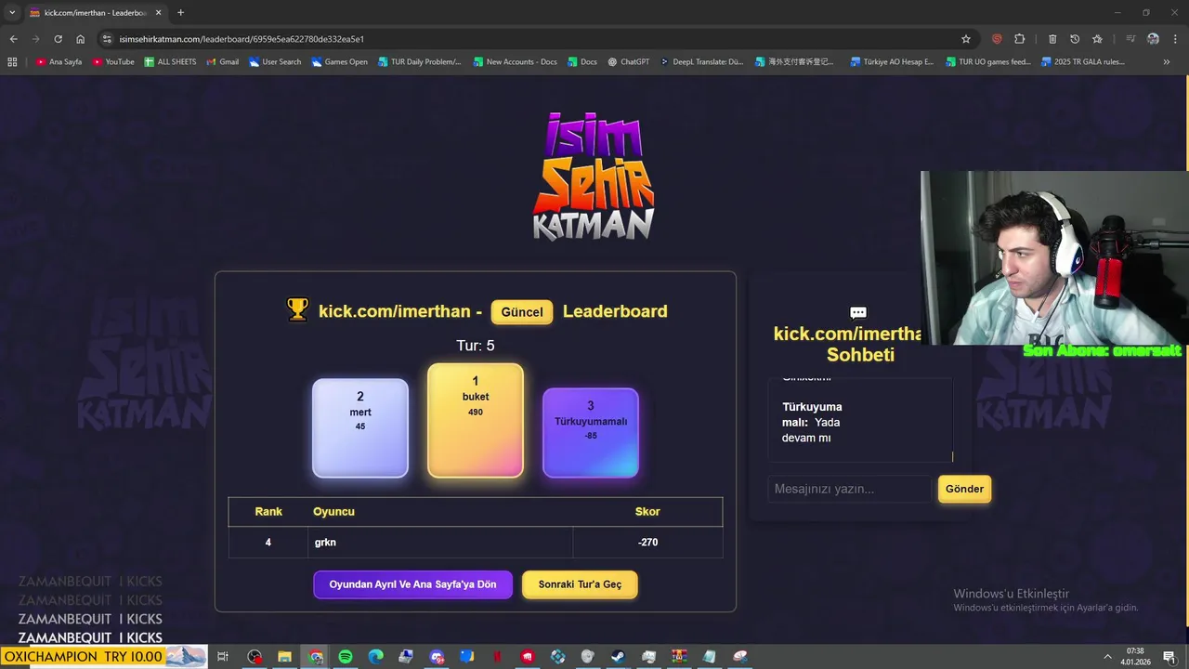This screenshot has height=669, width=1189.
Task: Reload the current page
Action: pyautogui.click(x=58, y=39)
